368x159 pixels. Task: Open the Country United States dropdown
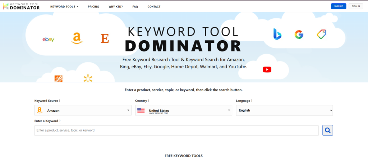pyautogui.click(x=184, y=110)
